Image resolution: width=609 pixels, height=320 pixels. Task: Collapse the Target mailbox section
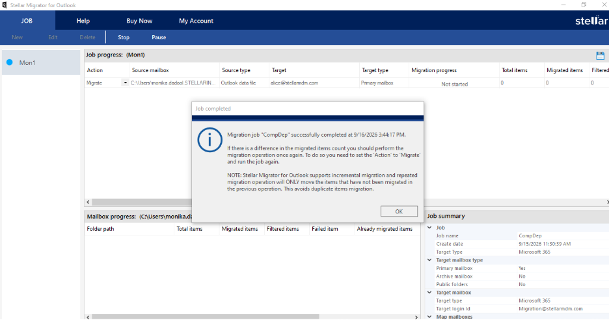[x=429, y=293]
